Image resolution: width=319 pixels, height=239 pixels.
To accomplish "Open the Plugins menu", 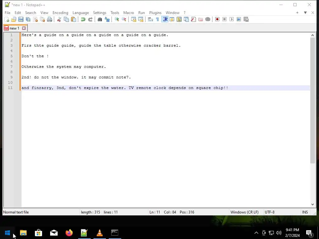I will (155, 12).
